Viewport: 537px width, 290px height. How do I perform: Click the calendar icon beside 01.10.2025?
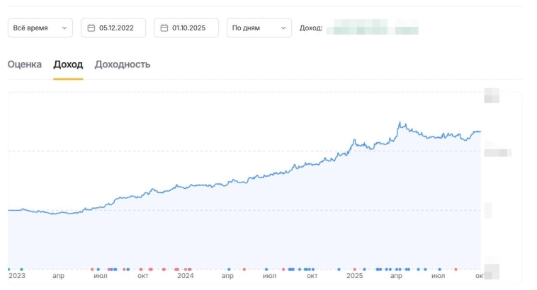click(164, 28)
